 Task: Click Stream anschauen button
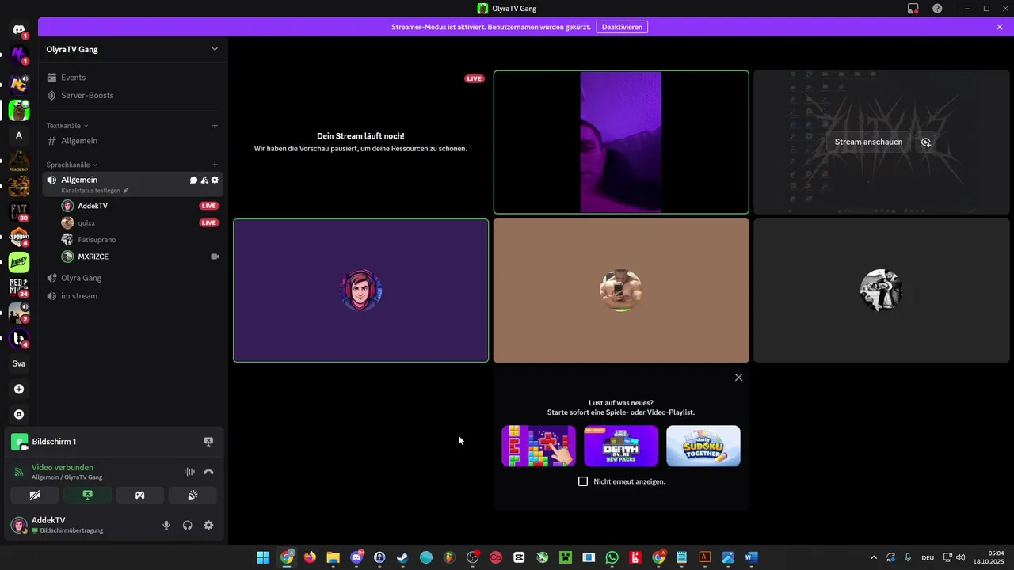(x=868, y=142)
